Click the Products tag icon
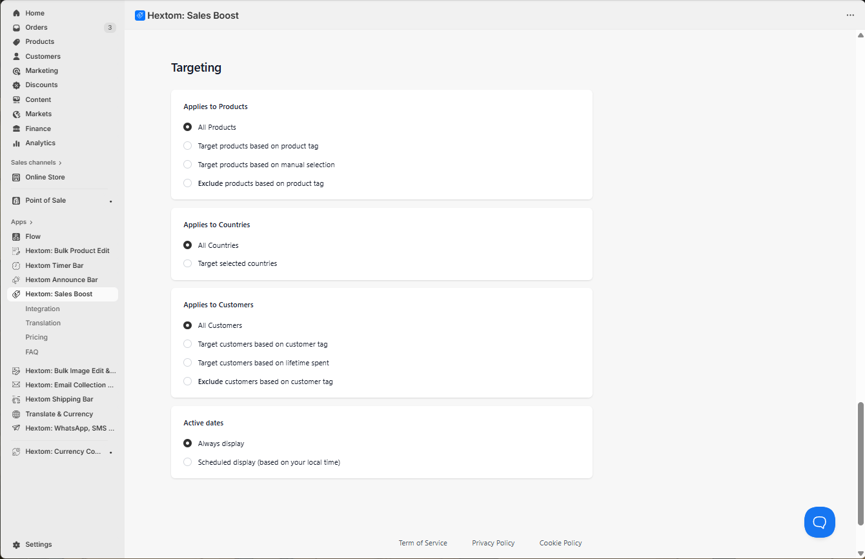865x559 pixels. point(17,42)
